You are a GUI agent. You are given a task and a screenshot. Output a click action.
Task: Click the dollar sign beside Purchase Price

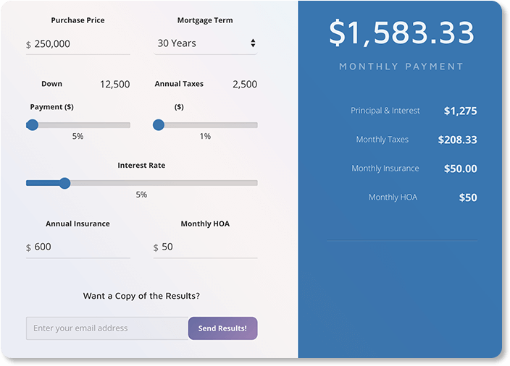point(28,45)
